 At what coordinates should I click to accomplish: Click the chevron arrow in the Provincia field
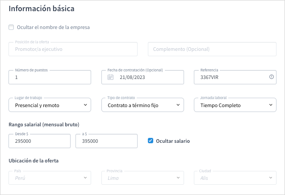(x=178, y=178)
